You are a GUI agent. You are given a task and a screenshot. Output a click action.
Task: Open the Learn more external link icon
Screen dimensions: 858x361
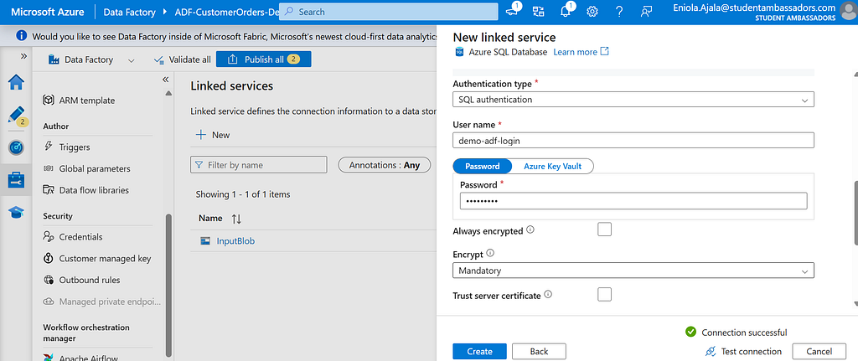click(605, 51)
